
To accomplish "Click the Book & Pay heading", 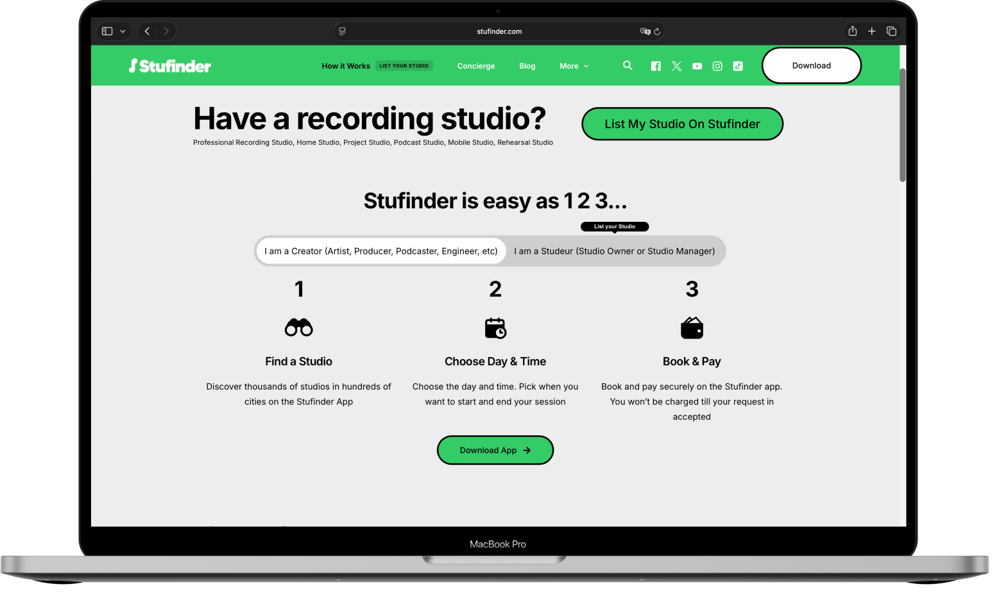I will tap(692, 362).
